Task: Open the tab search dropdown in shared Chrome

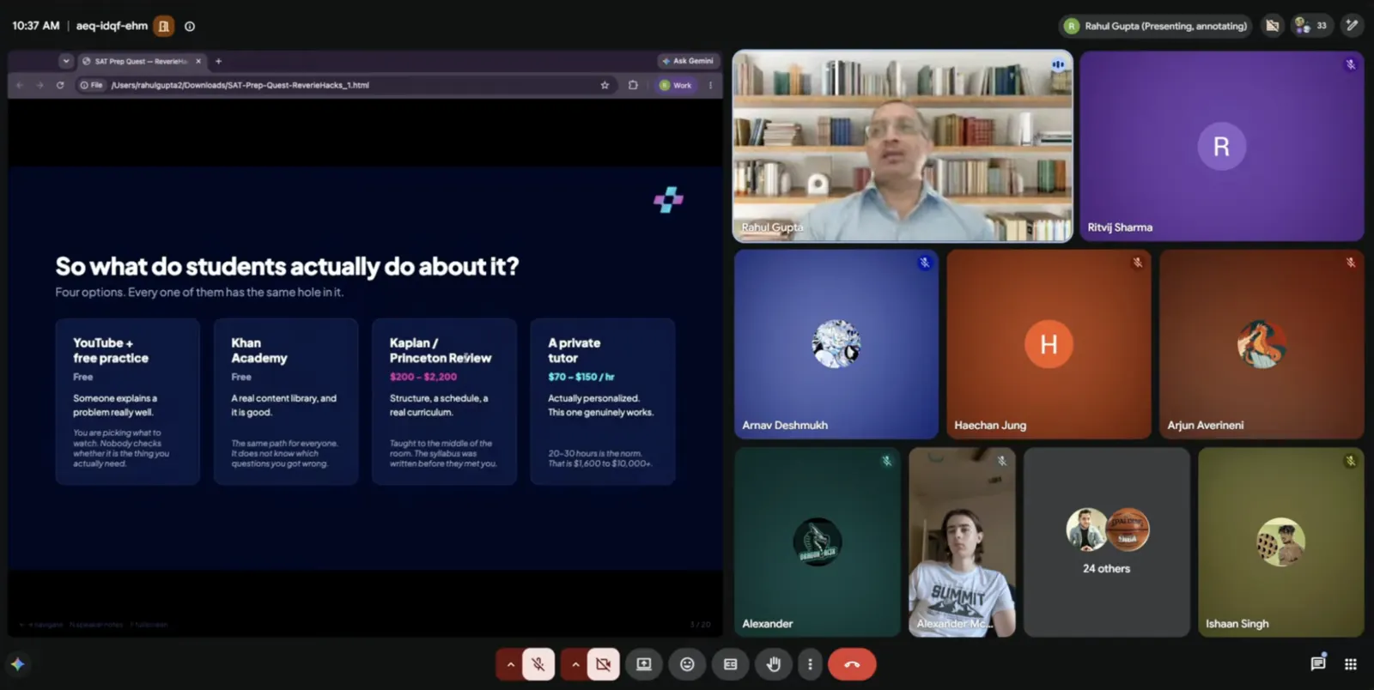Action: tap(66, 61)
